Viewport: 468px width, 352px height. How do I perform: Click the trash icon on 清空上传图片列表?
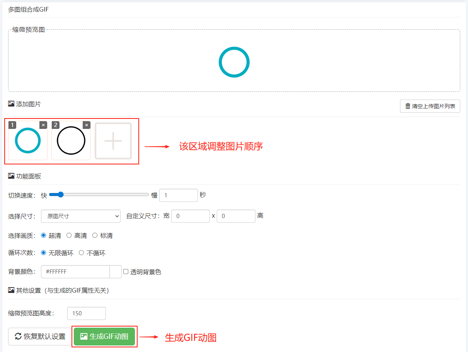point(408,106)
